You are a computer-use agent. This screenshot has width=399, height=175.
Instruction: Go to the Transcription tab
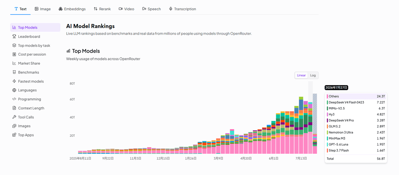pyautogui.click(x=182, y=9)
